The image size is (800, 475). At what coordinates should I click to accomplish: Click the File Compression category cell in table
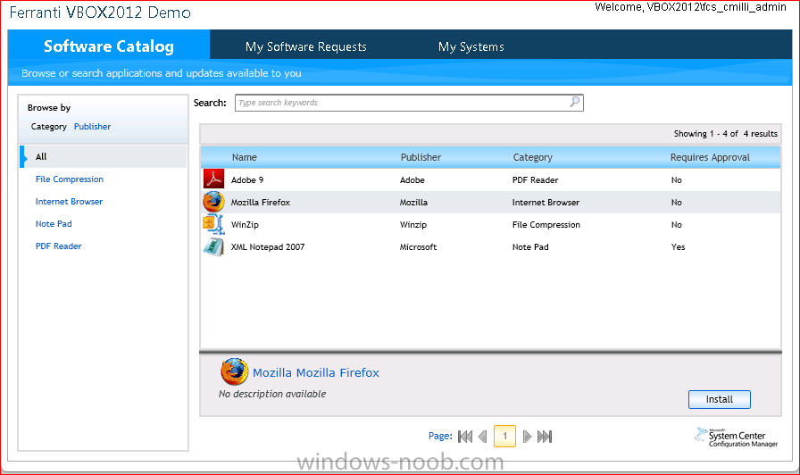(x=546, y=225)
